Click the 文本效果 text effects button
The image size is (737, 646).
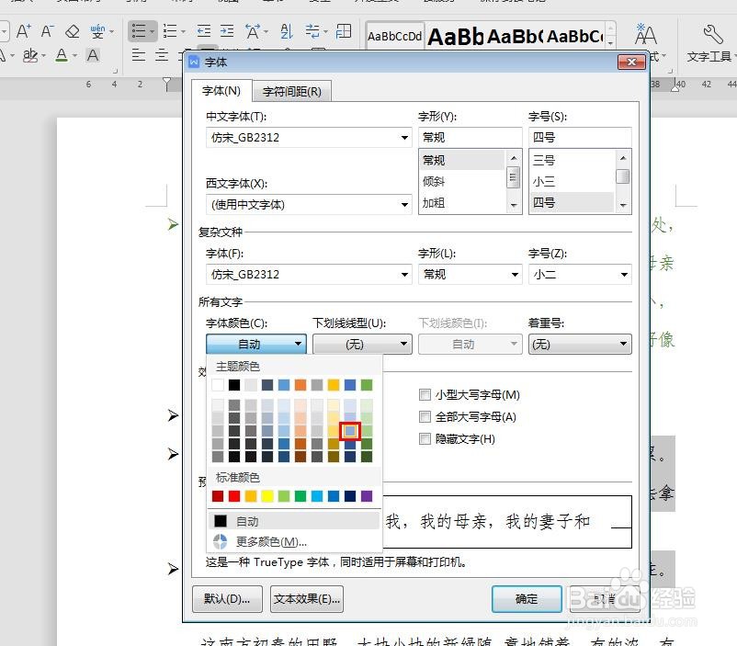coord(306,598)
